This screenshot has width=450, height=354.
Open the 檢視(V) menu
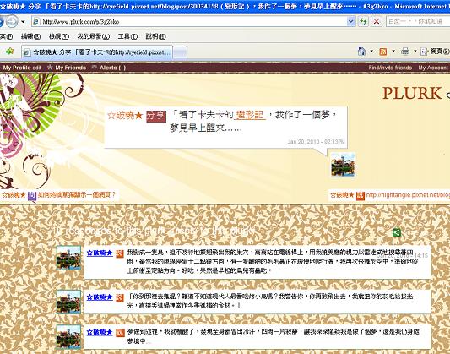(x=59, y=36)
